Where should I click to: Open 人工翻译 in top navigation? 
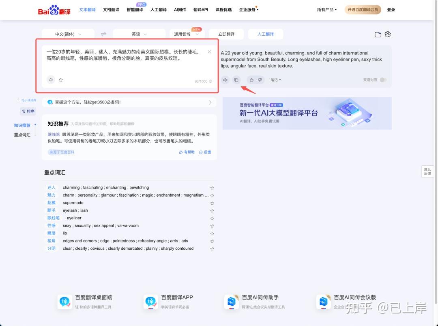159,9
